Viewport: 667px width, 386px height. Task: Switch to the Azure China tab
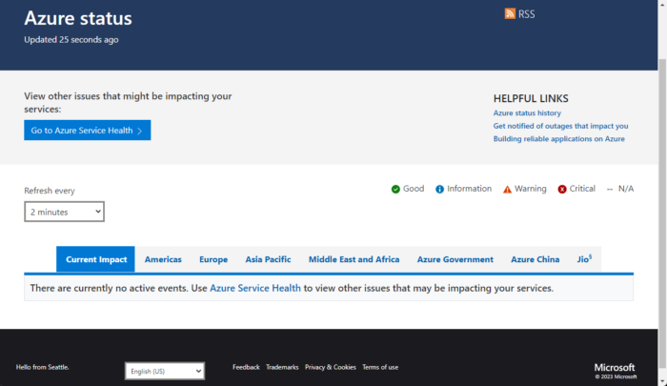click(536, 259)
